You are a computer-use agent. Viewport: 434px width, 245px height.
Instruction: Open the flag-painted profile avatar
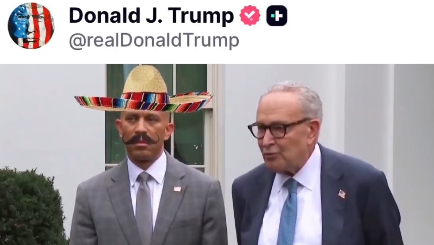coord(31,26)
